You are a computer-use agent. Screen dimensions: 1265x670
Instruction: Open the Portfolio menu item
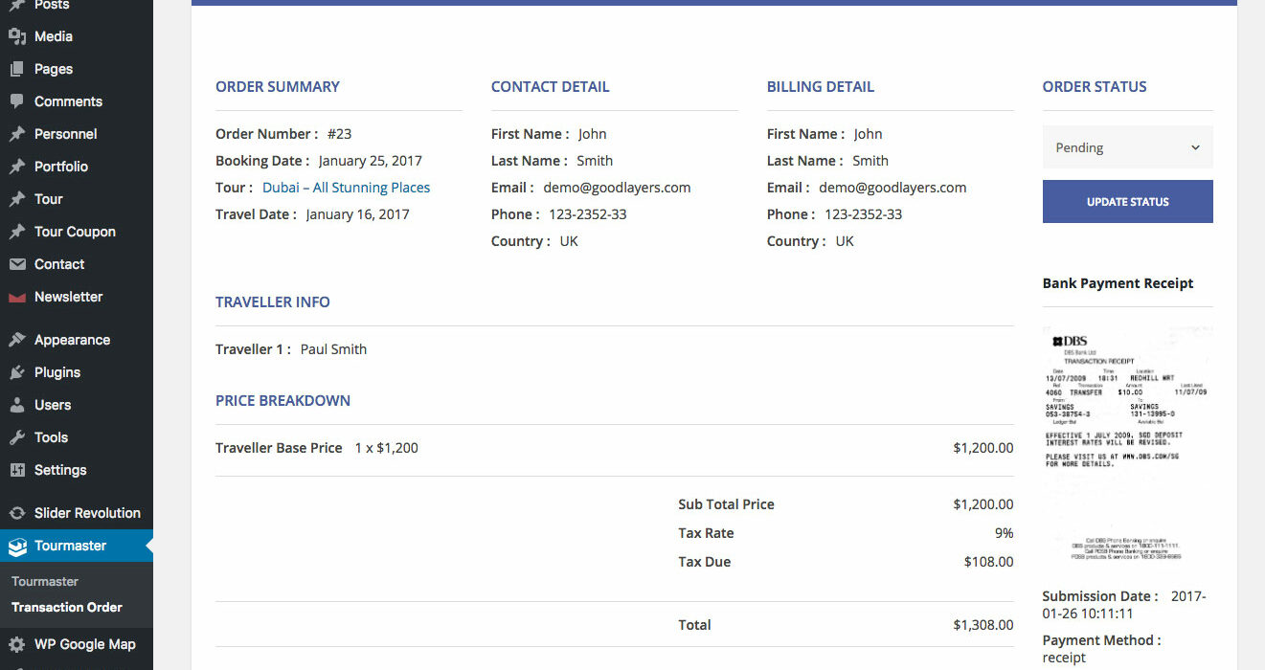pyautogui.click(x=61, y=167)
